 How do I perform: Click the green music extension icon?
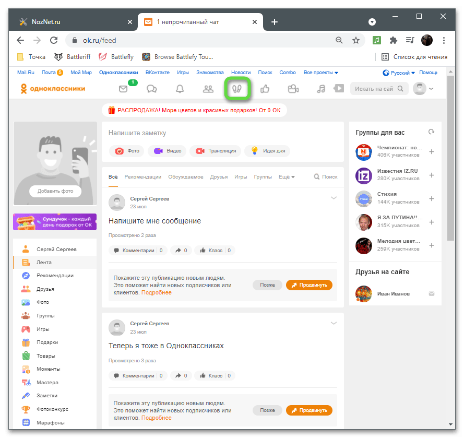[377, 40]
